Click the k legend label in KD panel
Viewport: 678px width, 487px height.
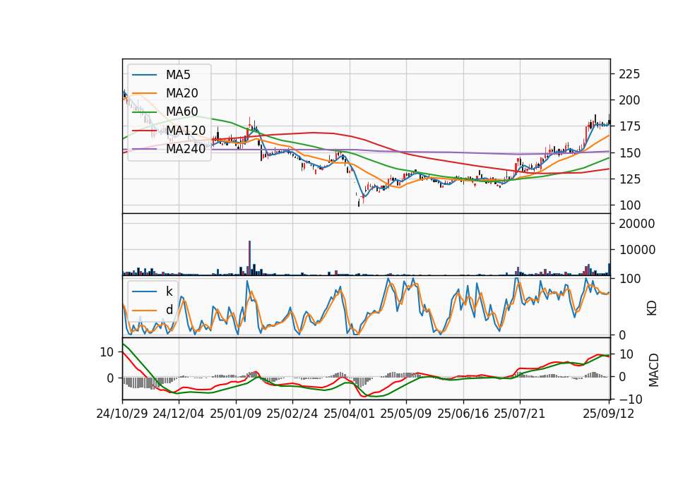(x=169, y=291)
